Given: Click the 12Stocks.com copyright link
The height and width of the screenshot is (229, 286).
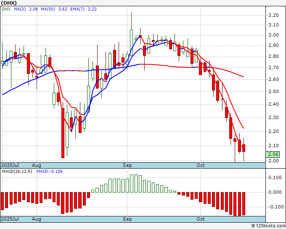Looking at the screenshot, I should (x=268, y=226).
